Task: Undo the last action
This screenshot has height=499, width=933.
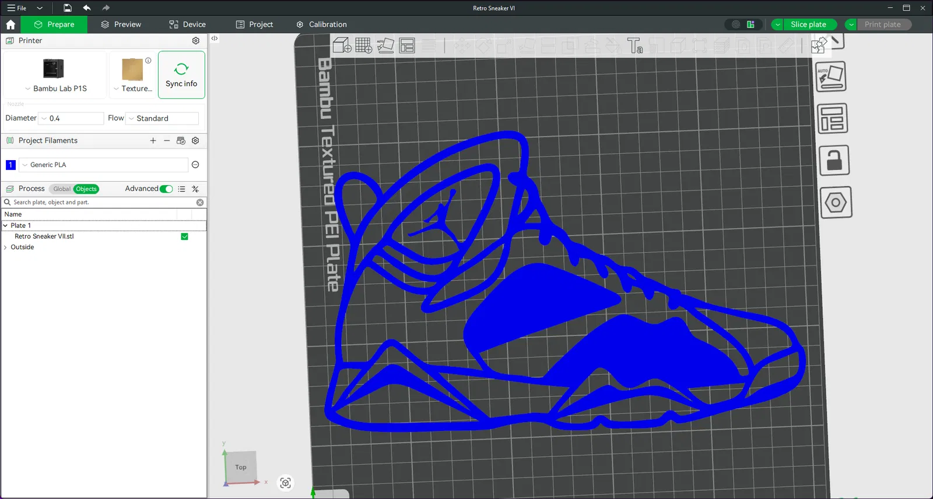Action: pyautogui.click(x=87, y=8)
